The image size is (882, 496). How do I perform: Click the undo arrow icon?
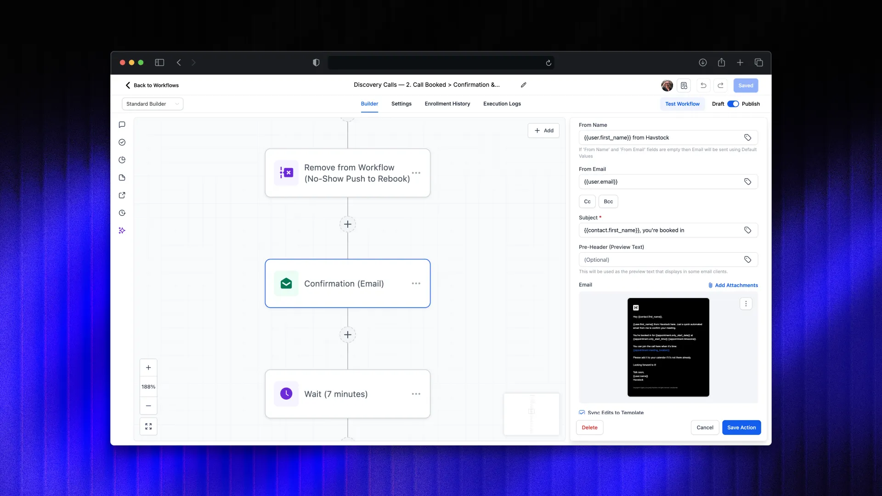click(x=703, y=85)
